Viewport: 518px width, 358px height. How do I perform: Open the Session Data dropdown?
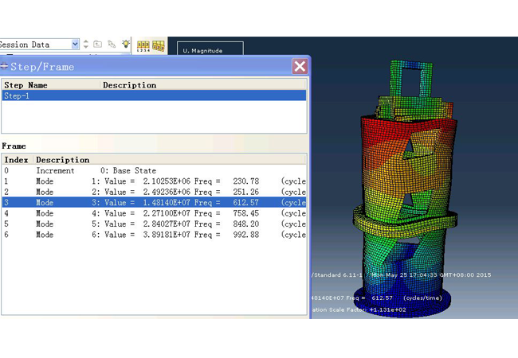coord(75,45)
